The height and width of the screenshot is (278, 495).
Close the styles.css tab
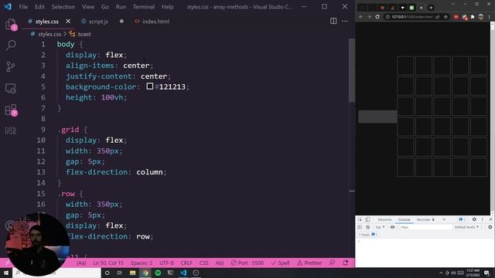click(x=68, y=21)
